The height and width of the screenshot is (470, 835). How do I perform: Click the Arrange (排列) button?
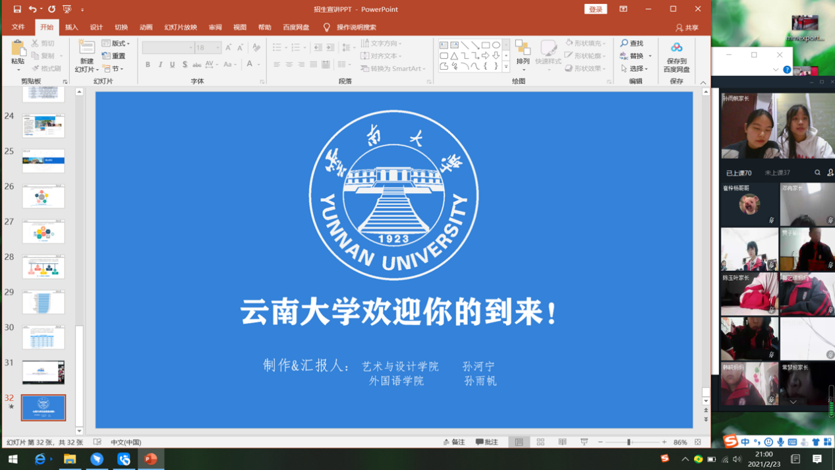523,55
